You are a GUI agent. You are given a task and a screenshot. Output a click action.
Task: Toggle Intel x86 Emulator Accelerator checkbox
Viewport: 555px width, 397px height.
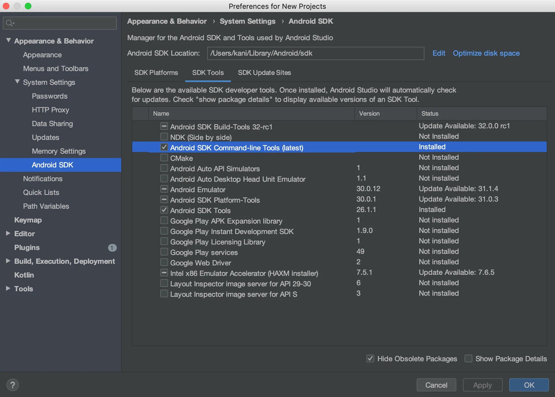[x=164, y=273]
